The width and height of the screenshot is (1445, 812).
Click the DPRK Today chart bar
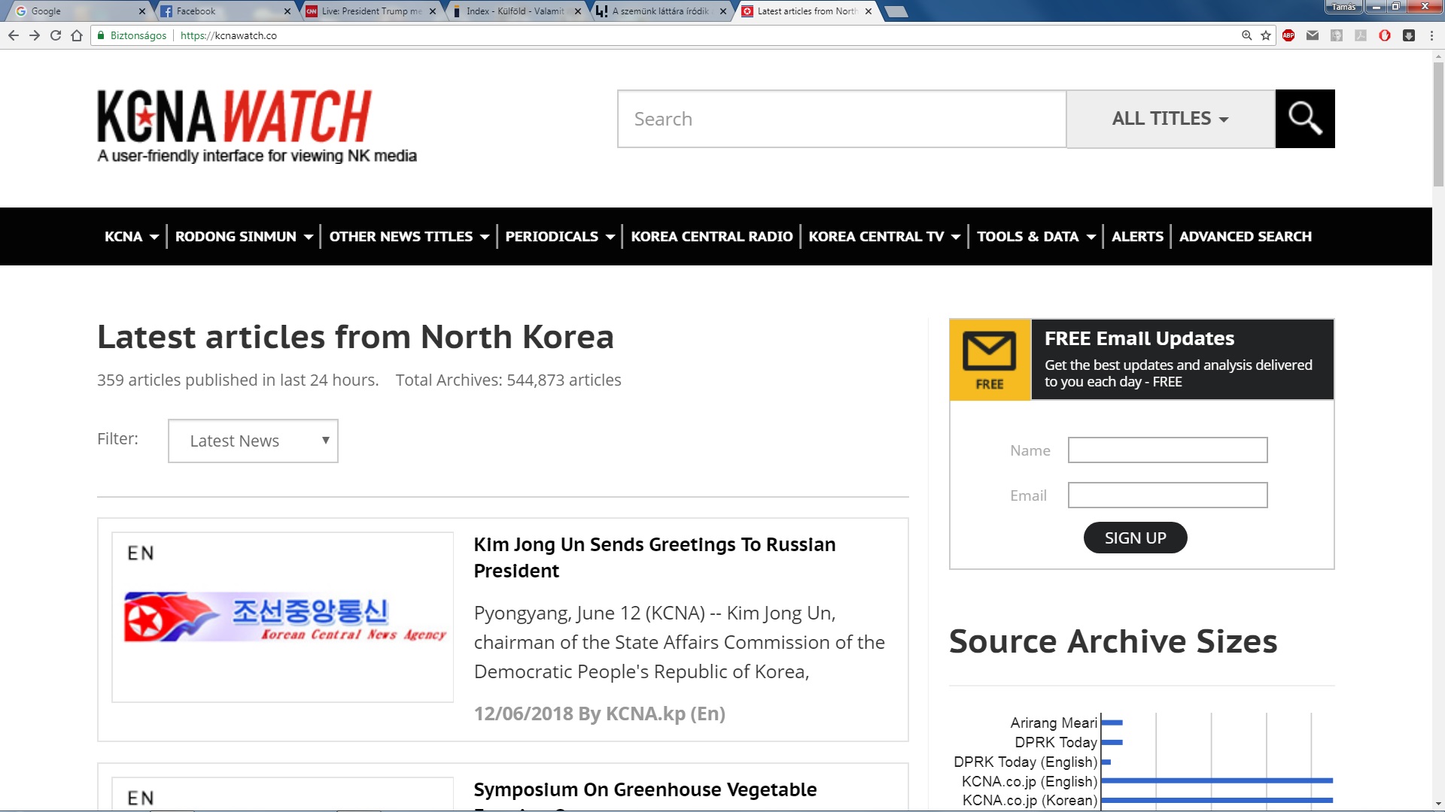[1112, 742]
